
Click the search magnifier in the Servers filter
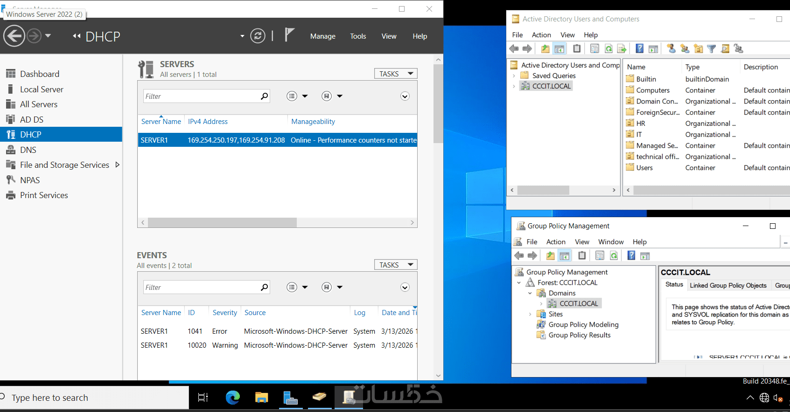264,96
